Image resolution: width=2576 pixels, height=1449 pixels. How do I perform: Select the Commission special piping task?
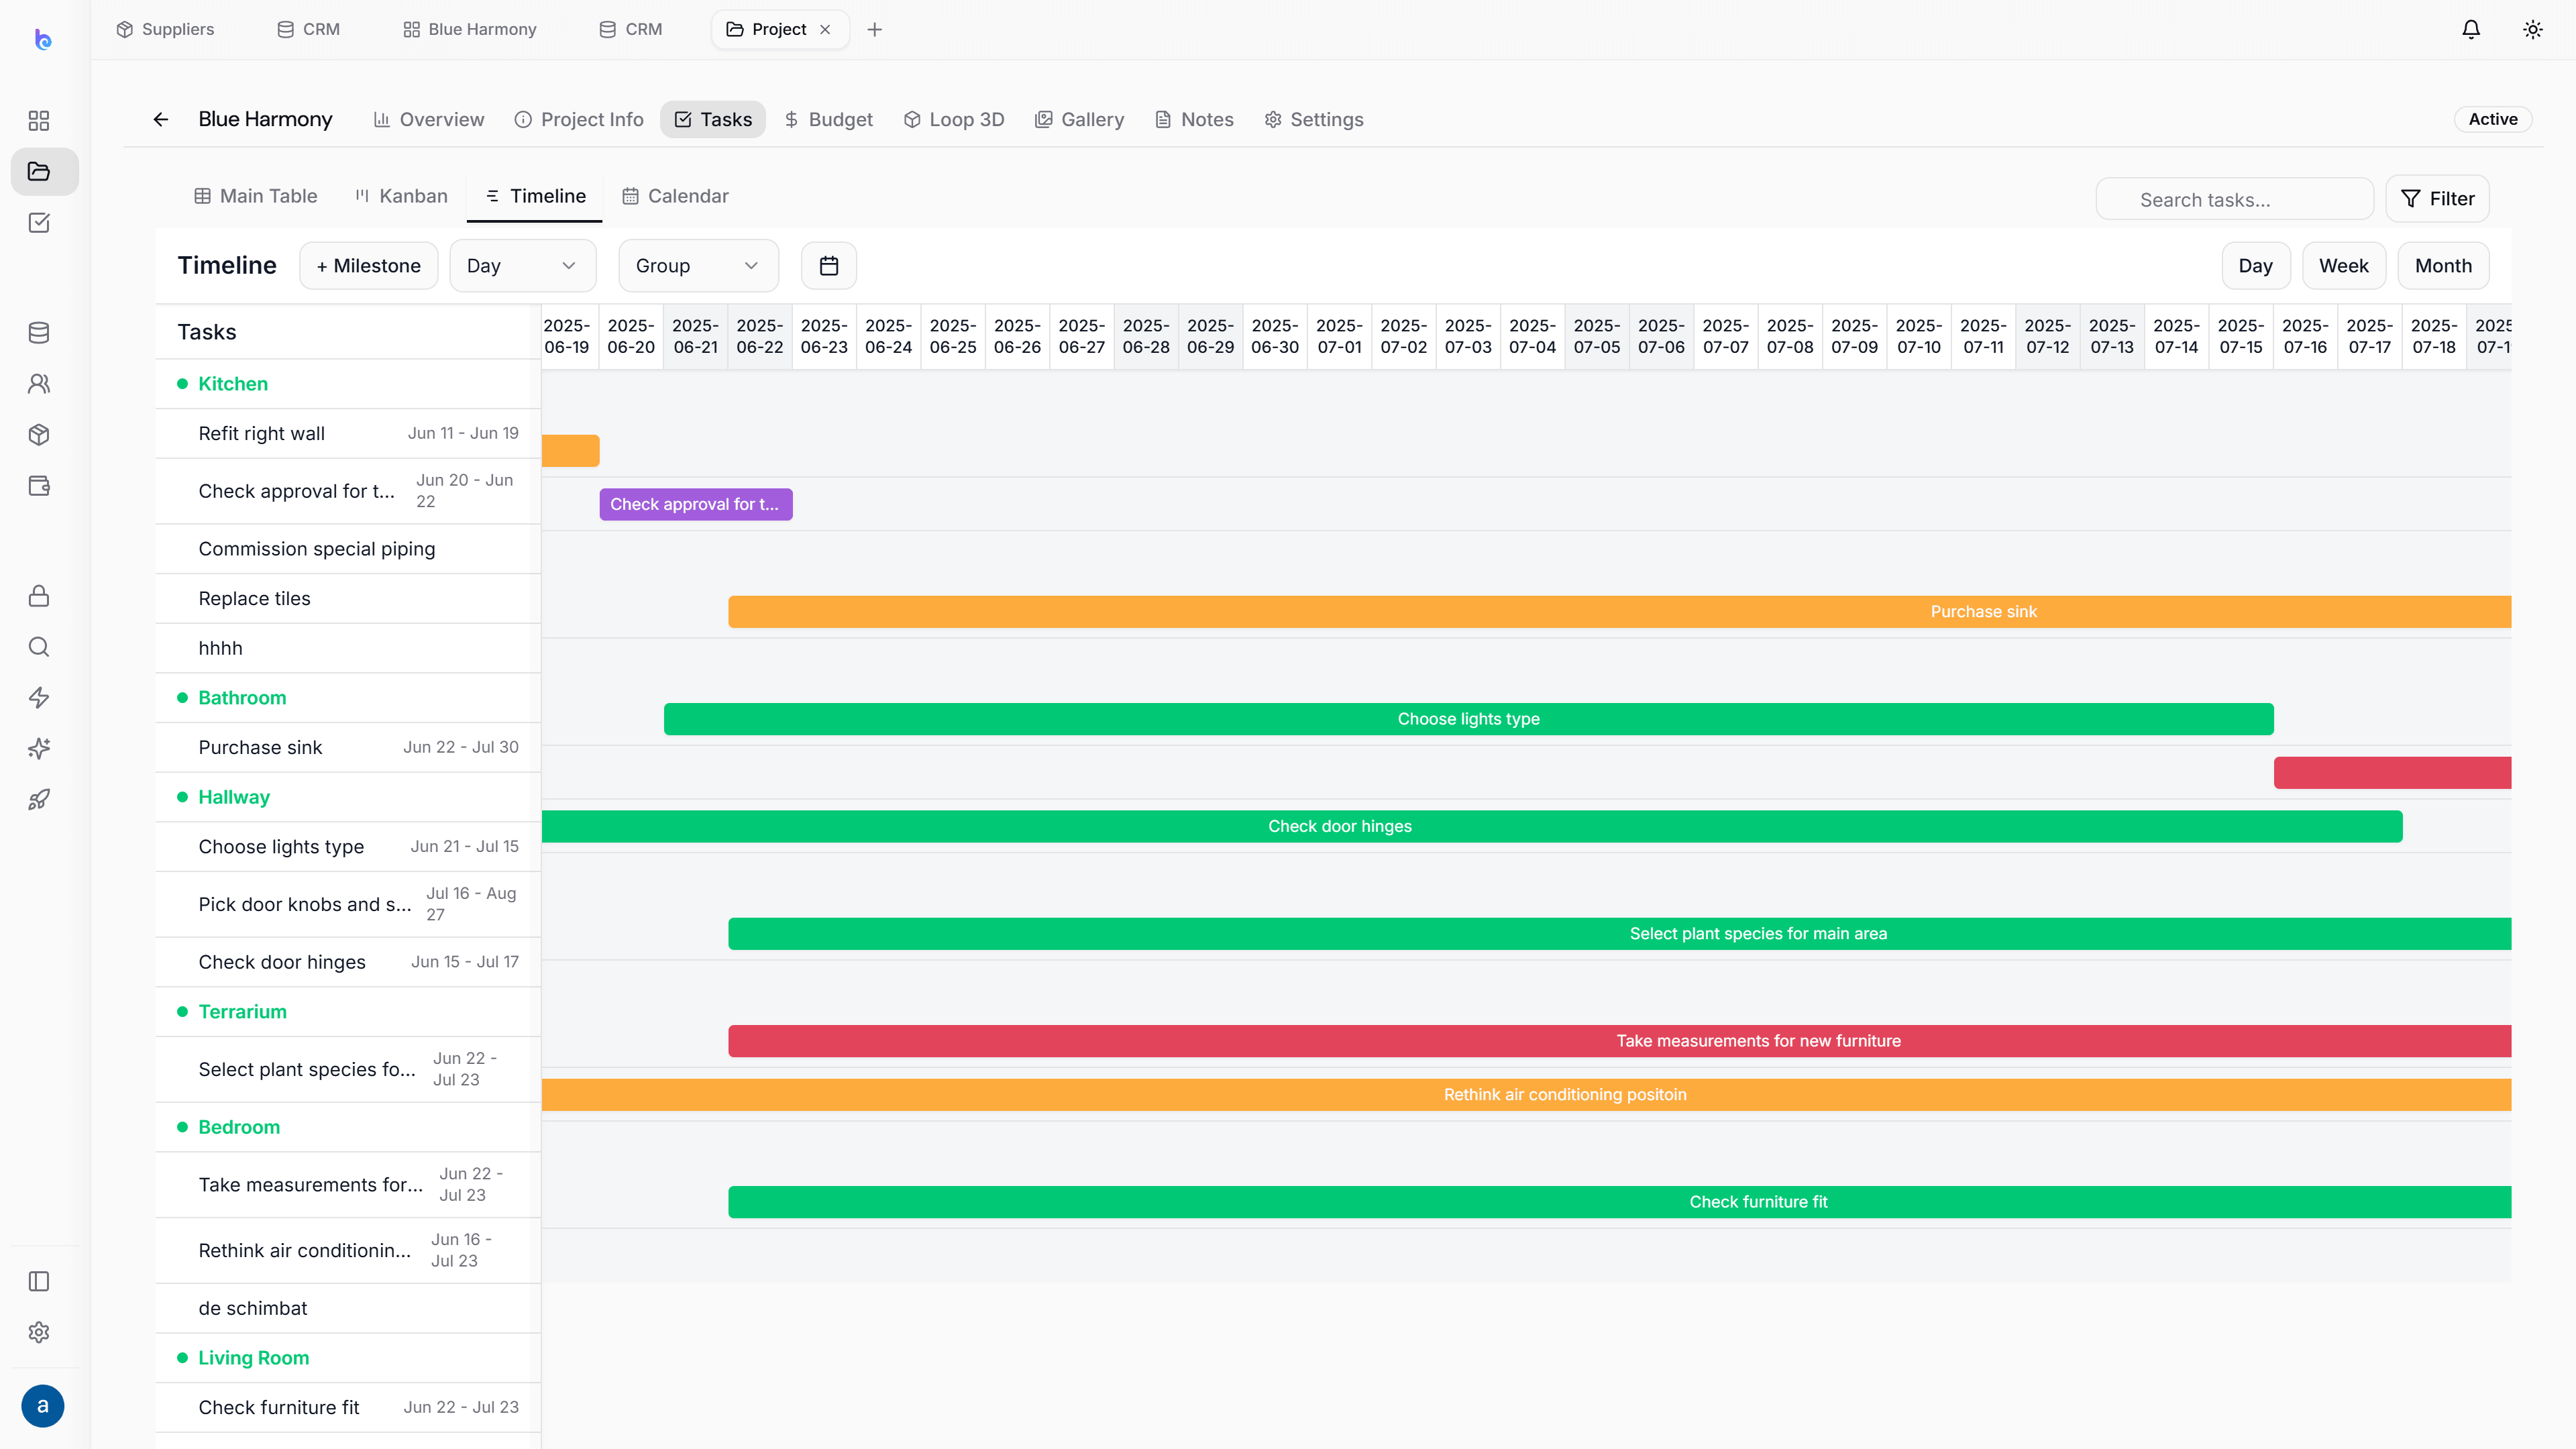(348, 550)
